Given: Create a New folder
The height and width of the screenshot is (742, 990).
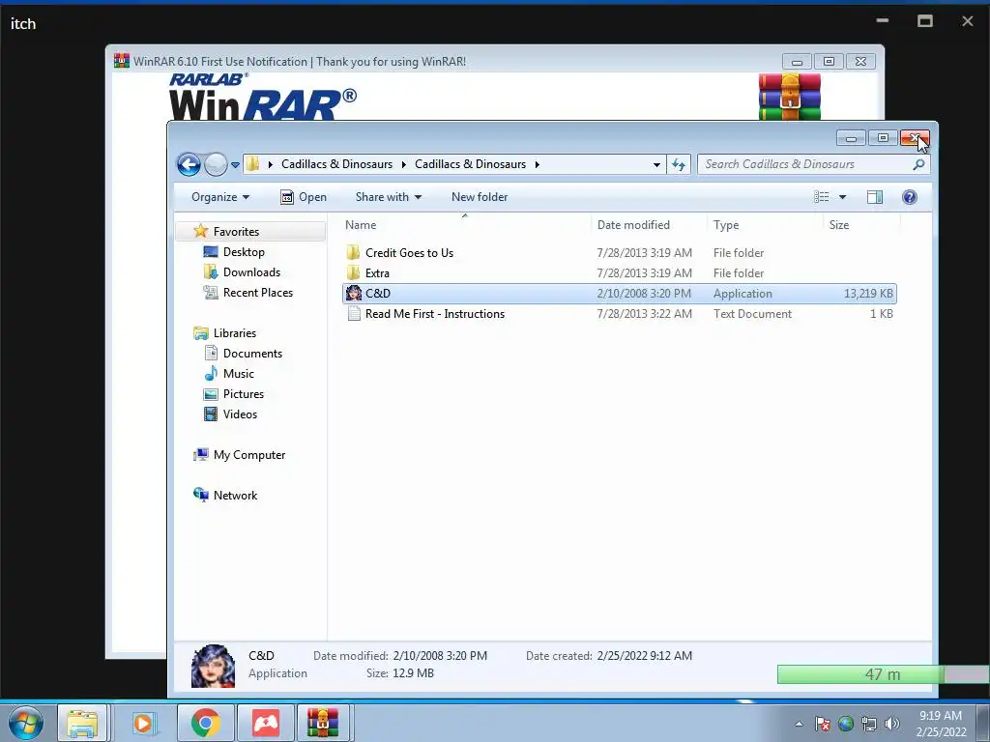Looking at the screenshot, I should click(480, 197).
